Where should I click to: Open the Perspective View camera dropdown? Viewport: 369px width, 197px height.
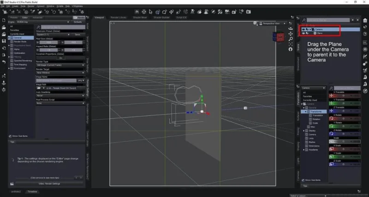coord(273,23)
